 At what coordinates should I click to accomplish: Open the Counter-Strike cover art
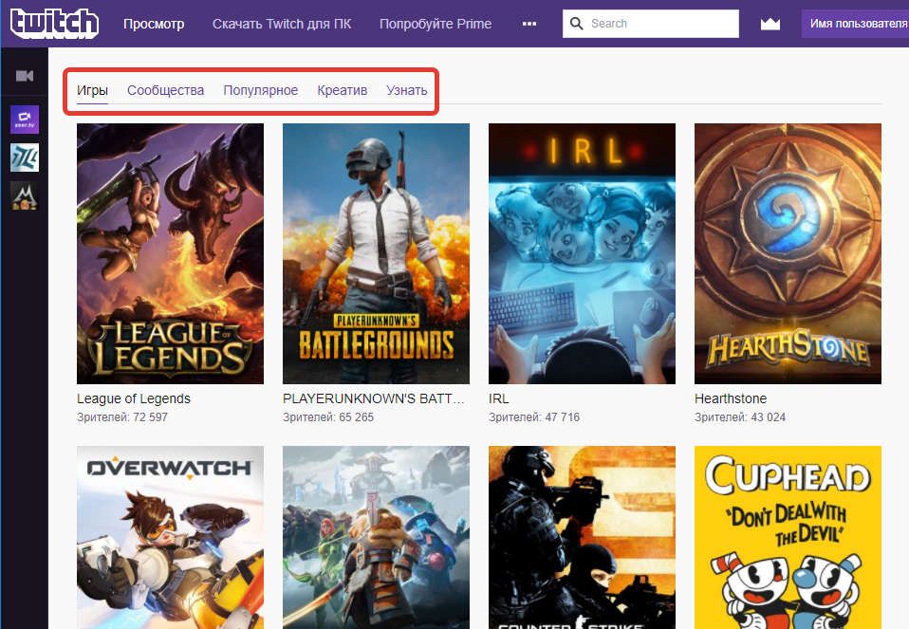582,537
